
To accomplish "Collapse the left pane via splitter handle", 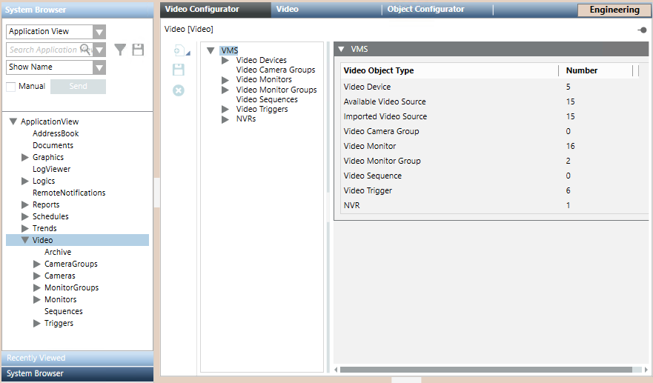I will pyautogui.click(x=156, y=193).
